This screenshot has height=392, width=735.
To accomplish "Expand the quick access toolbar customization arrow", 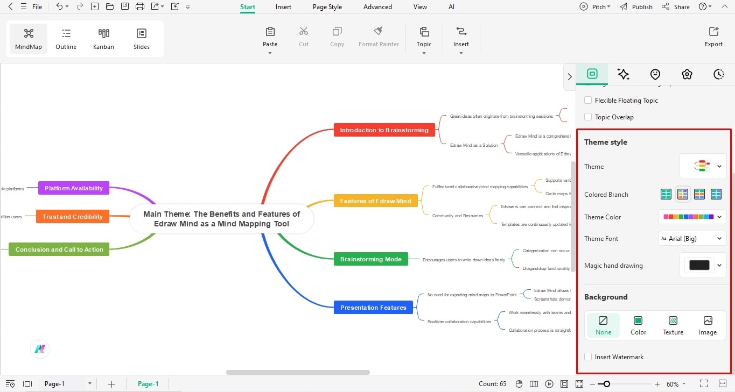I will tap(187, 7).
